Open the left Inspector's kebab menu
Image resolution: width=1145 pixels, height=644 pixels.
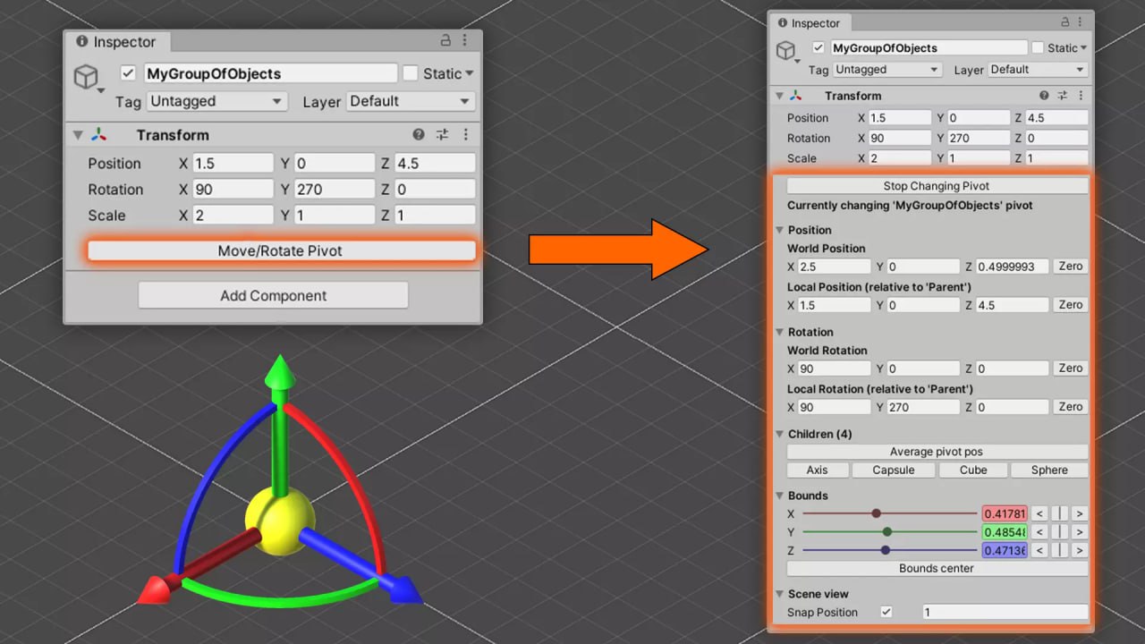(x=464, y=41)
